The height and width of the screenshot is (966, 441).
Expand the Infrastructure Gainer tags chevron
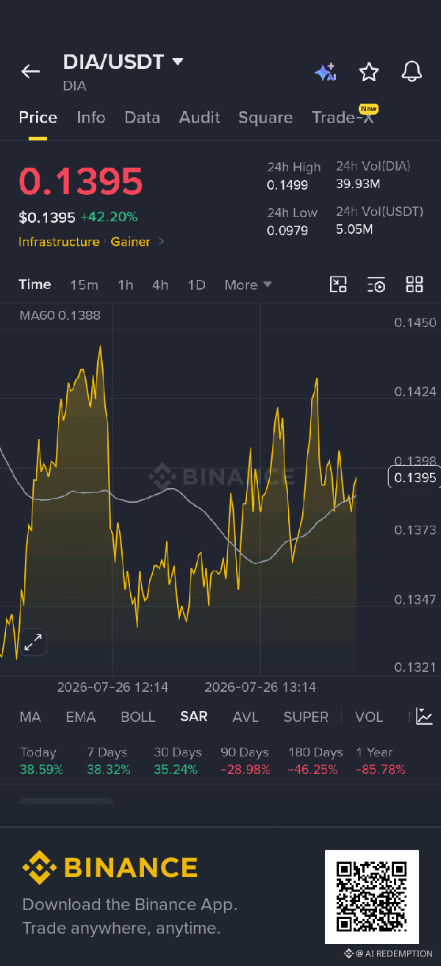tap(161, 242)
